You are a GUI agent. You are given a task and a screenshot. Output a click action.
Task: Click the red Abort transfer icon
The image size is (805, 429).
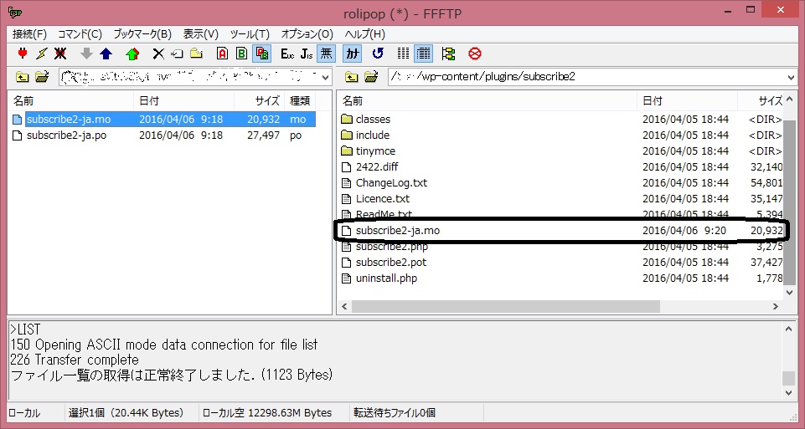(475, 54)
